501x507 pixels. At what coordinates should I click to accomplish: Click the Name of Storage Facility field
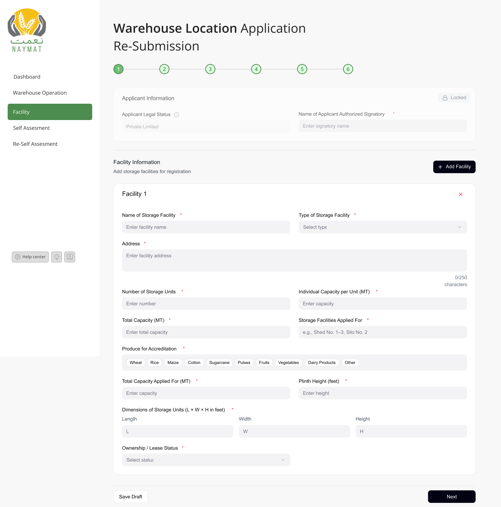click(x=206, y=227)
